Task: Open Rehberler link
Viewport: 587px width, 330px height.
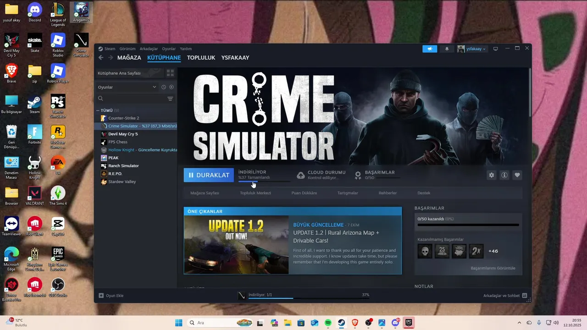Action: click(x=388, y=193)
